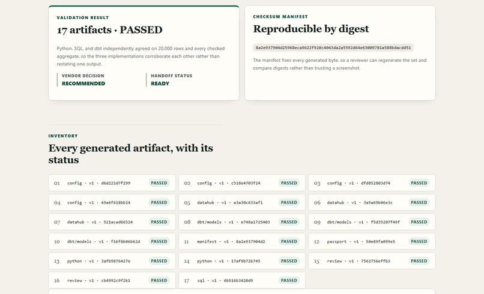Image resolution: width=484 pixels, height=294 pixels.
Task: Open artifact 15 review row
Action: click(x=372, y=260)
